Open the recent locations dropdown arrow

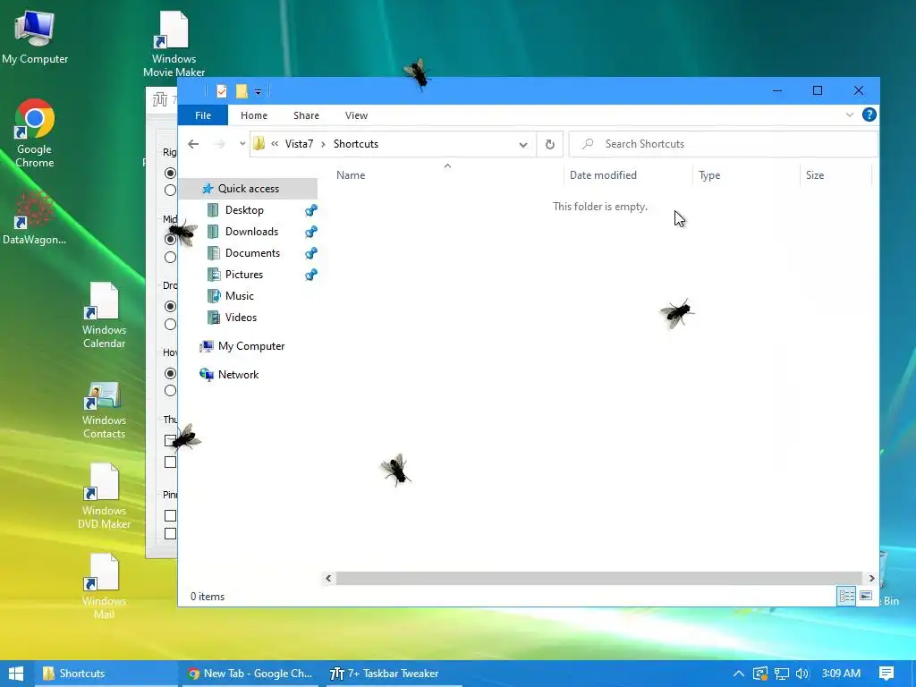pos(242,144)
